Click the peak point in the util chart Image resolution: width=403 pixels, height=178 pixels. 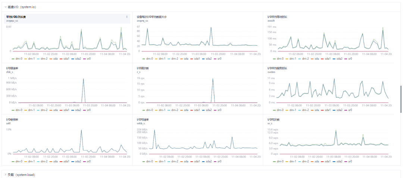click(x=81, y=130)
